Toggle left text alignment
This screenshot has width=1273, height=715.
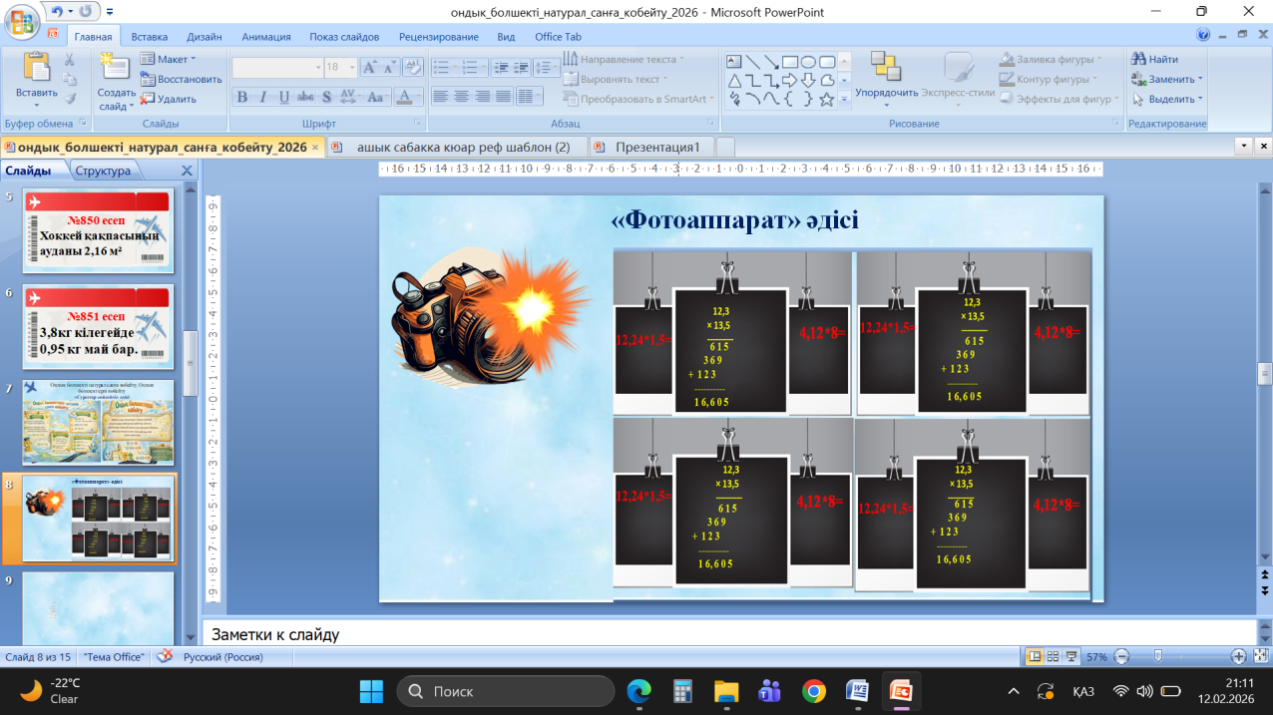(x=440, y=98)
